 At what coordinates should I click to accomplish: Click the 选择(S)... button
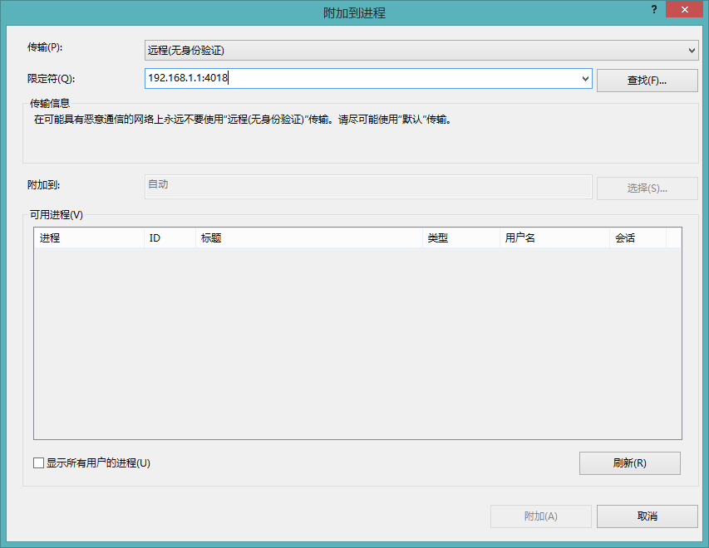pyautogui.click(x=647, y=188)
